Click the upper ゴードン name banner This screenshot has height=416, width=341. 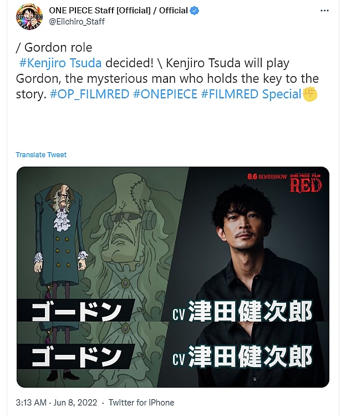click(x=75, y=310)
